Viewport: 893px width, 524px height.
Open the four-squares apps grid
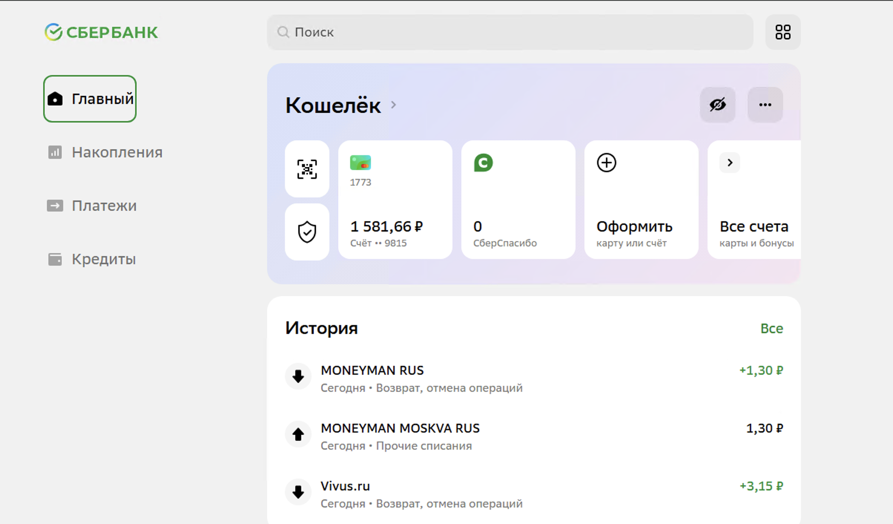tap(782, 32)
